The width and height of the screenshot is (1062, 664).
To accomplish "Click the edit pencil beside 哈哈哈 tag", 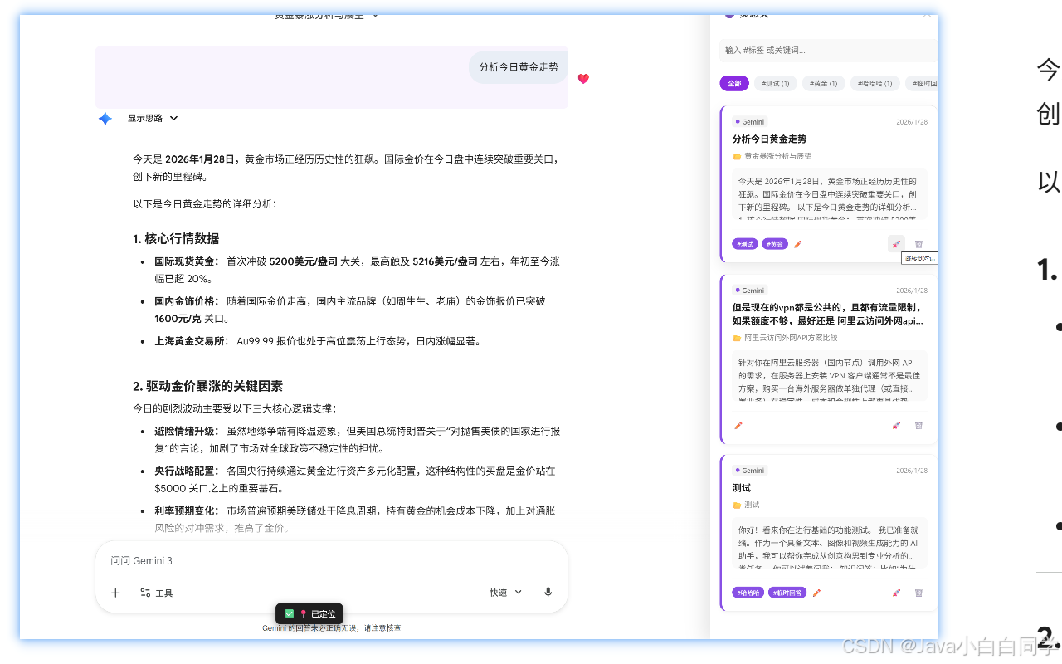I will point(816,593).
